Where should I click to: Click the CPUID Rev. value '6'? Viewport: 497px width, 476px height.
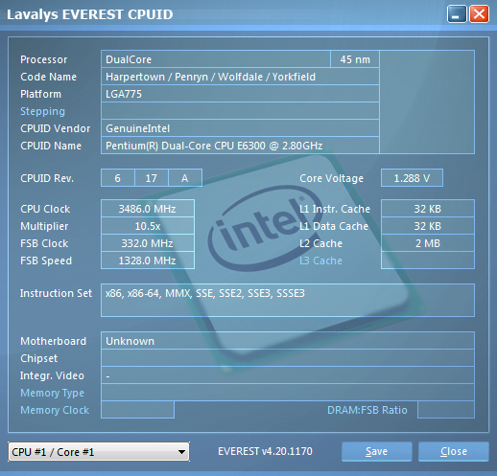[118, 178]
